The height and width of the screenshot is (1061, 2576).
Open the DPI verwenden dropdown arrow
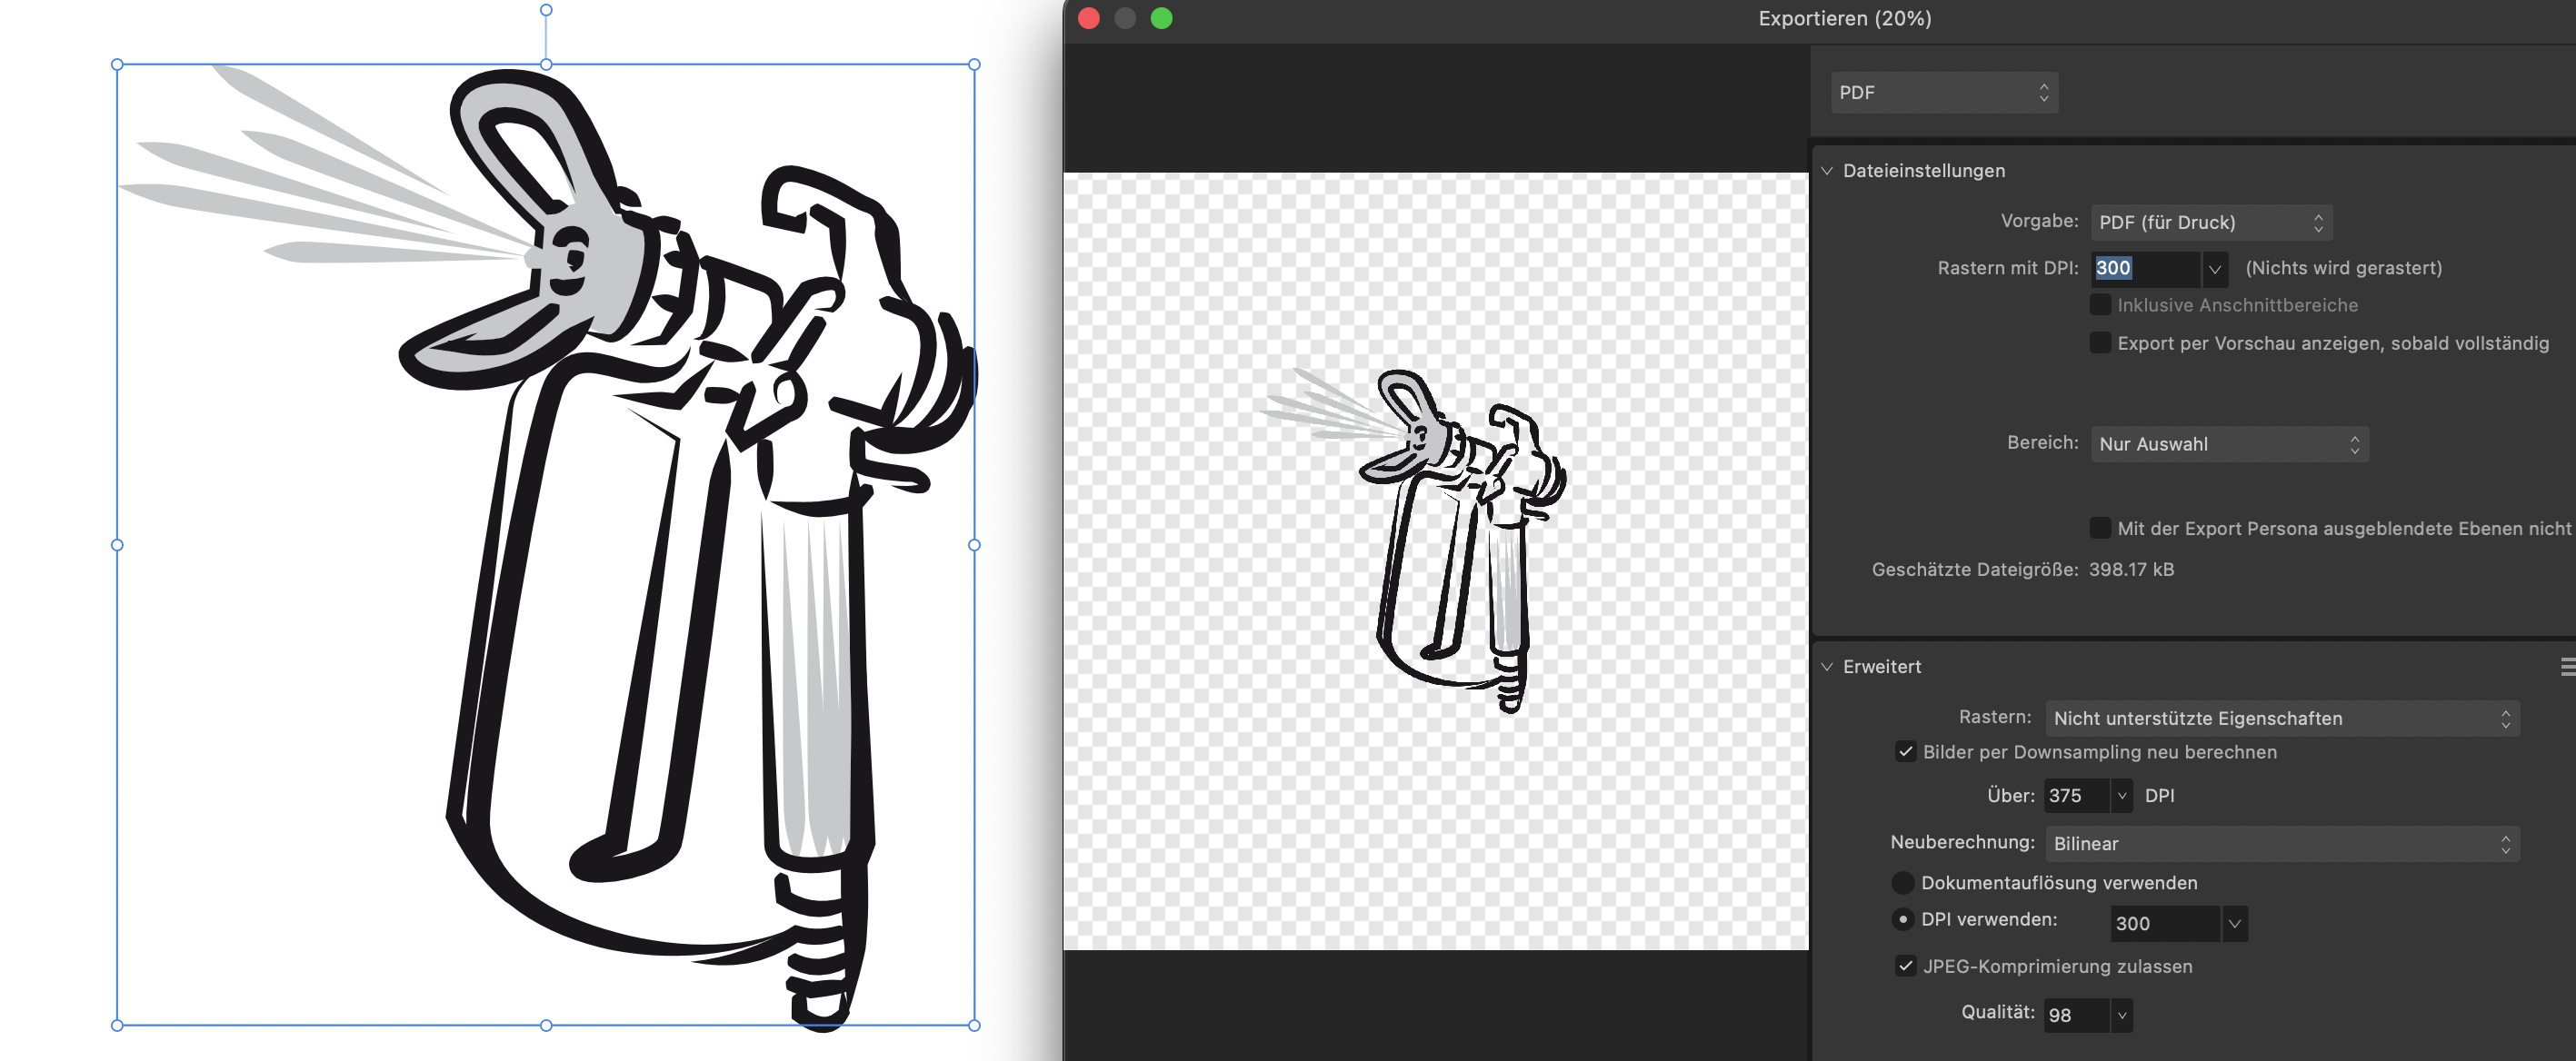tap(2234, 923)
